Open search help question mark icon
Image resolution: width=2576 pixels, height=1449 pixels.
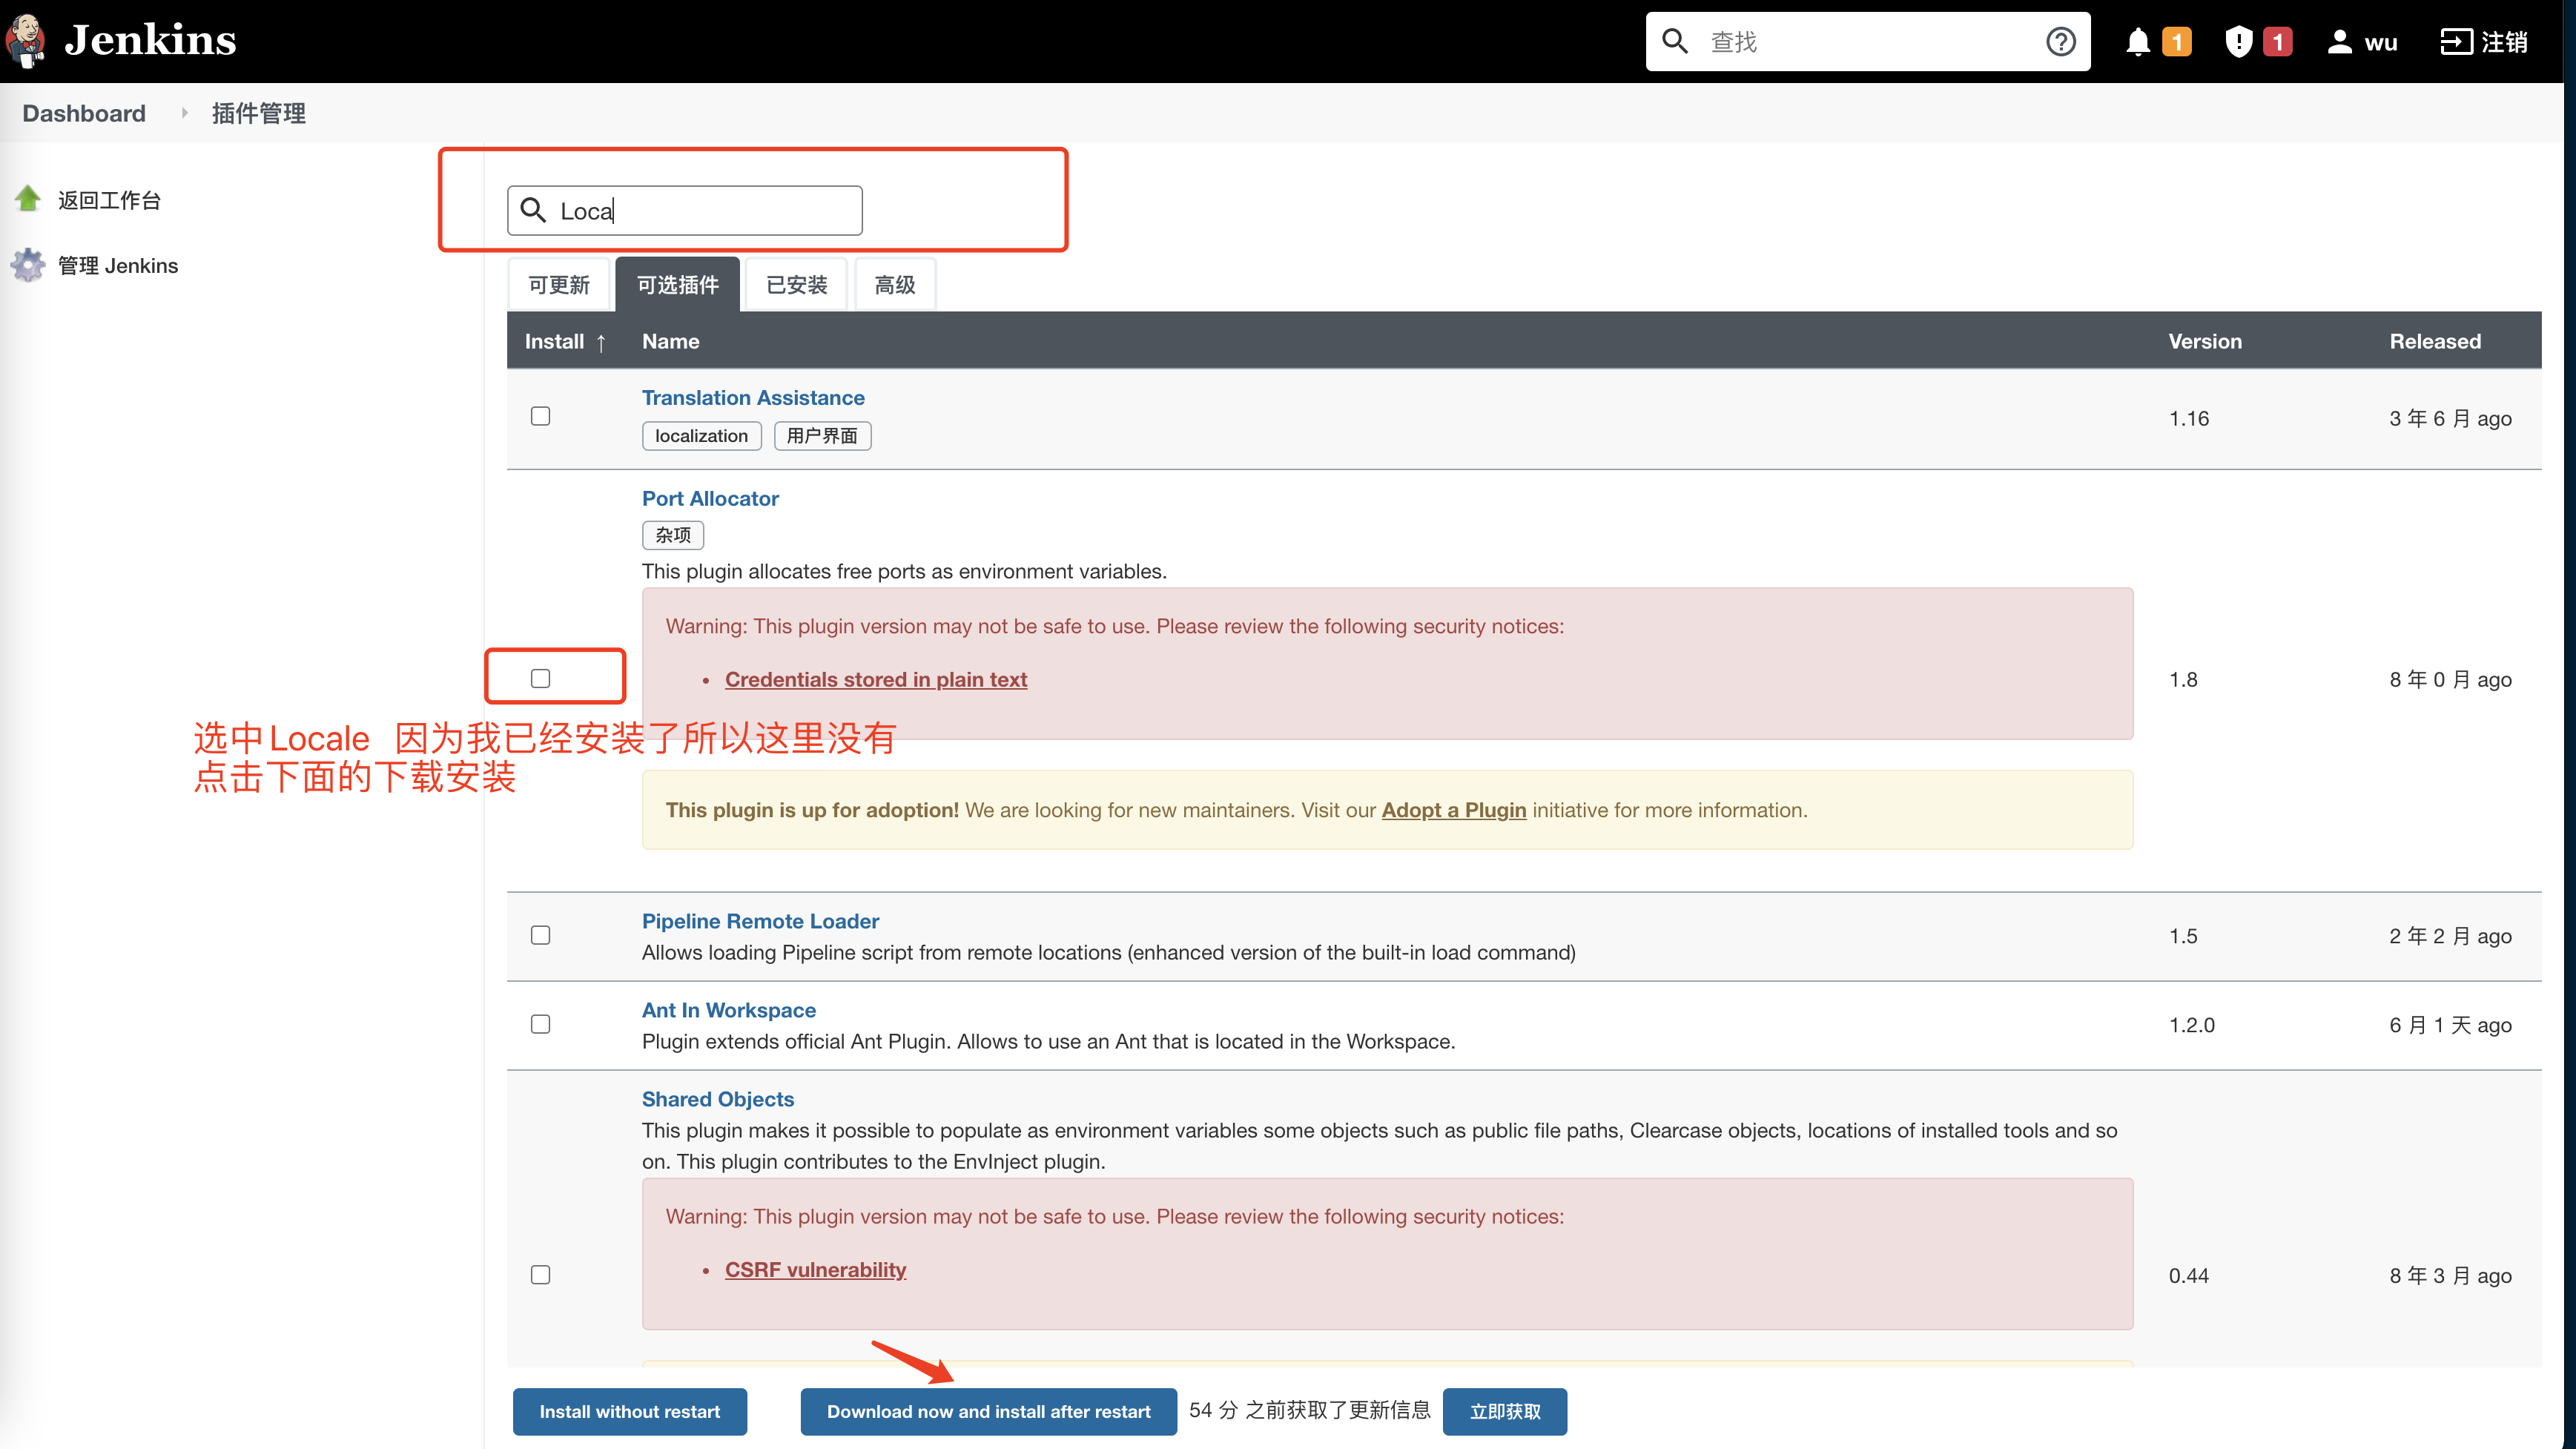click(2060, 41)
